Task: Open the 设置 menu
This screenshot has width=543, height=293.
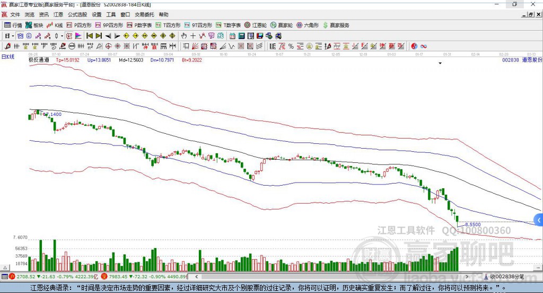Action: [x=97, y=14]
